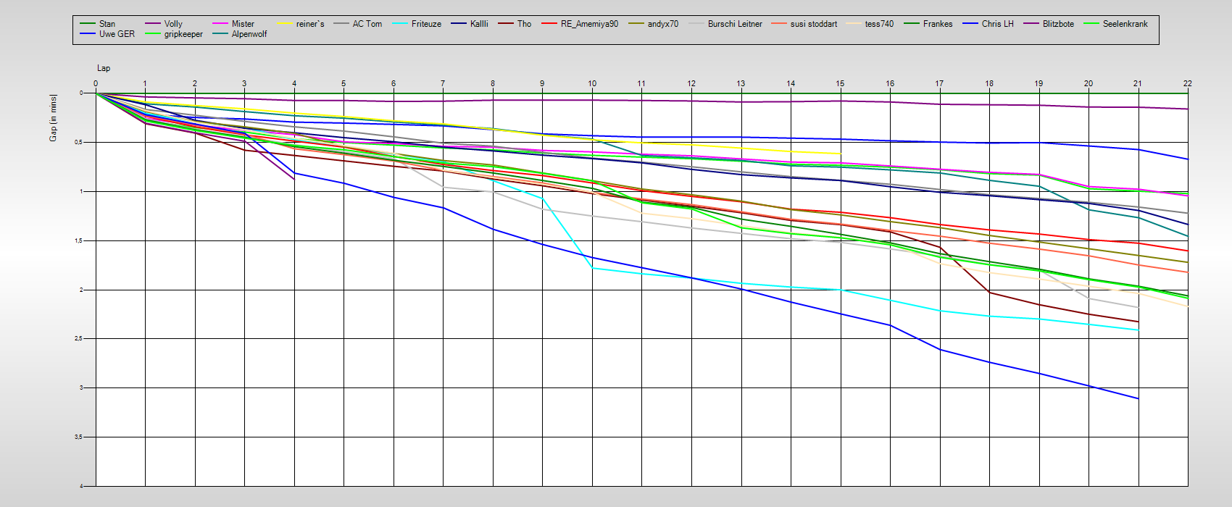This screenshot has width=1232, height=507.
Task: Click the 'Gap (in mins)' axis title
Action: 53,117
